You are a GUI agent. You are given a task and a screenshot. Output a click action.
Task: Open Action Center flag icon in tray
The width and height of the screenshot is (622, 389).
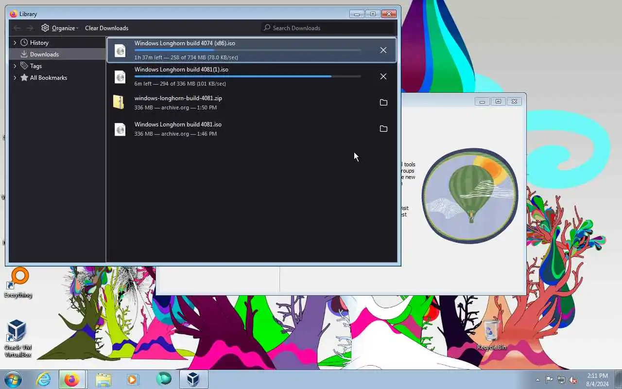coord(549,380)
